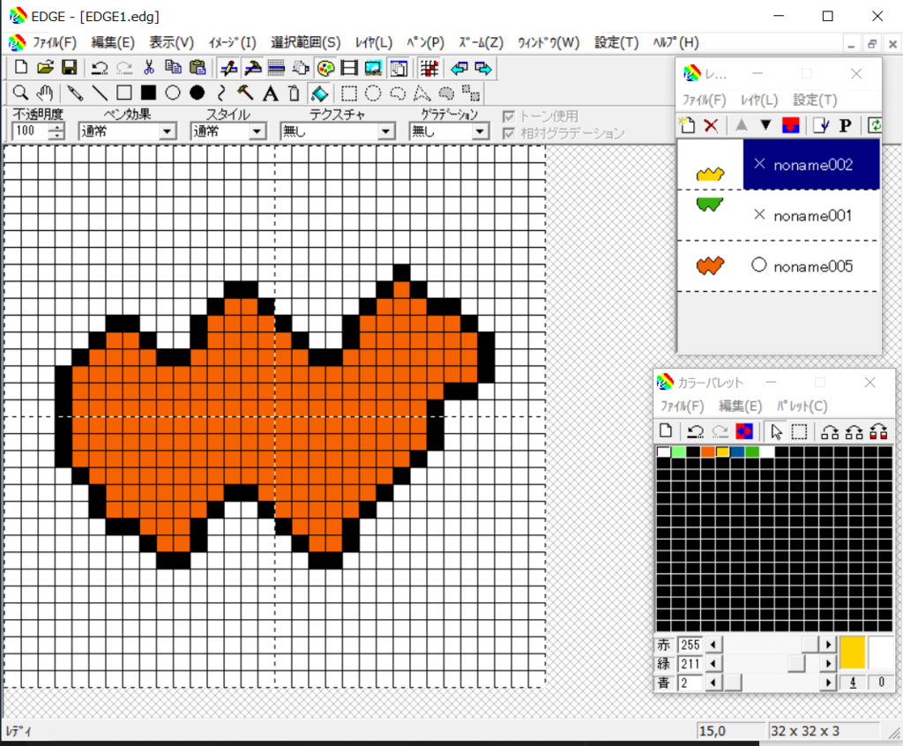Toggle visibility of layer noname002
The width and height of the screenshot is (903, 746).
(759, 164)
